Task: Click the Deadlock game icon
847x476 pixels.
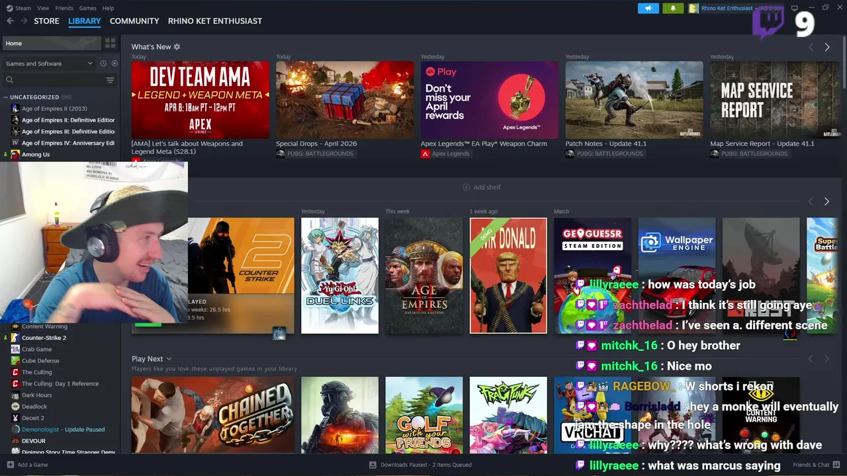Action: 15,407
